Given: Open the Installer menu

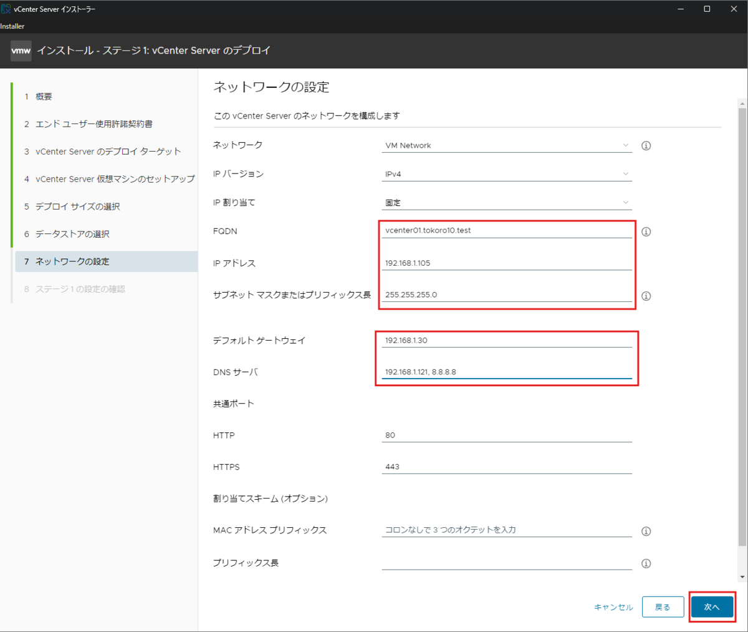Looking at the screenshot, I should click(12, 26).
